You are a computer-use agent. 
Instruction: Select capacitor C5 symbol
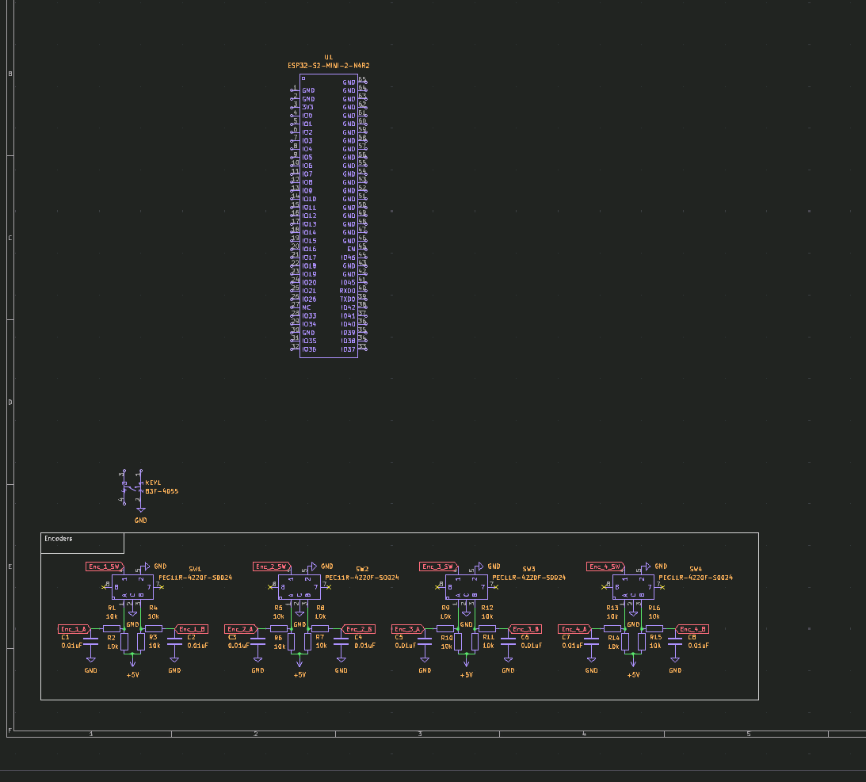coord(425,641)
